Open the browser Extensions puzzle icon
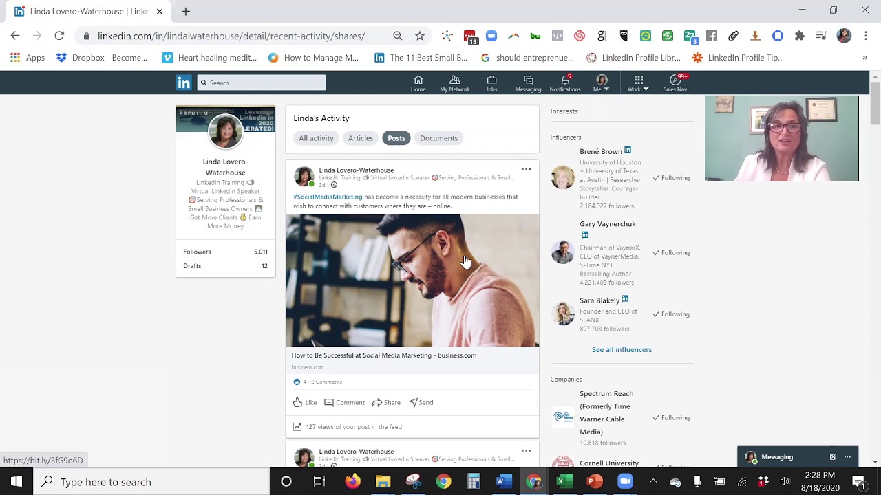 (800, 36)
